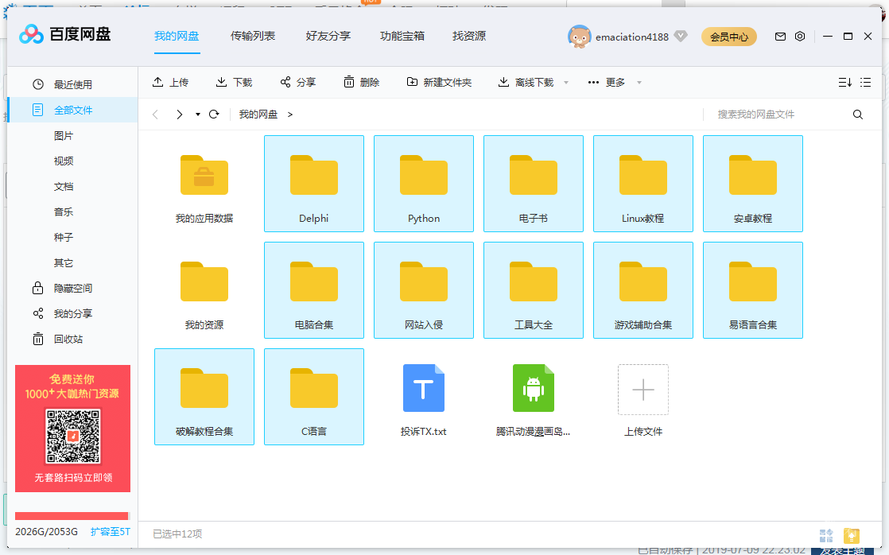Open the 电子书 folder
Screen dimensions: 889x555
[534, 184]
